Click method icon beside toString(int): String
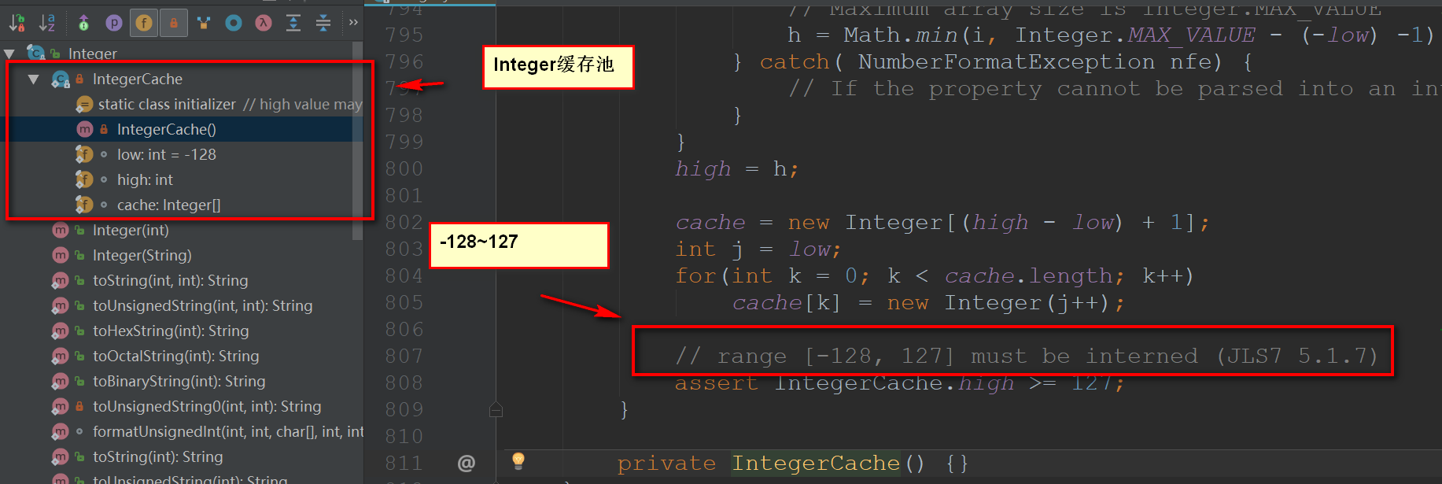1442x484 pixels. 61,456
